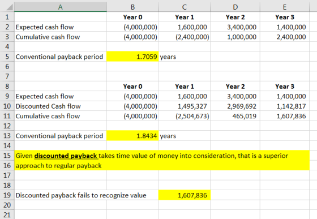Select row 1 header
The width and height of the screenshot is (317, 219).
tap(7, 17)
